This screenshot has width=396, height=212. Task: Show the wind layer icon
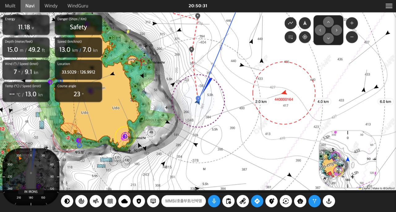click(96, 201)
